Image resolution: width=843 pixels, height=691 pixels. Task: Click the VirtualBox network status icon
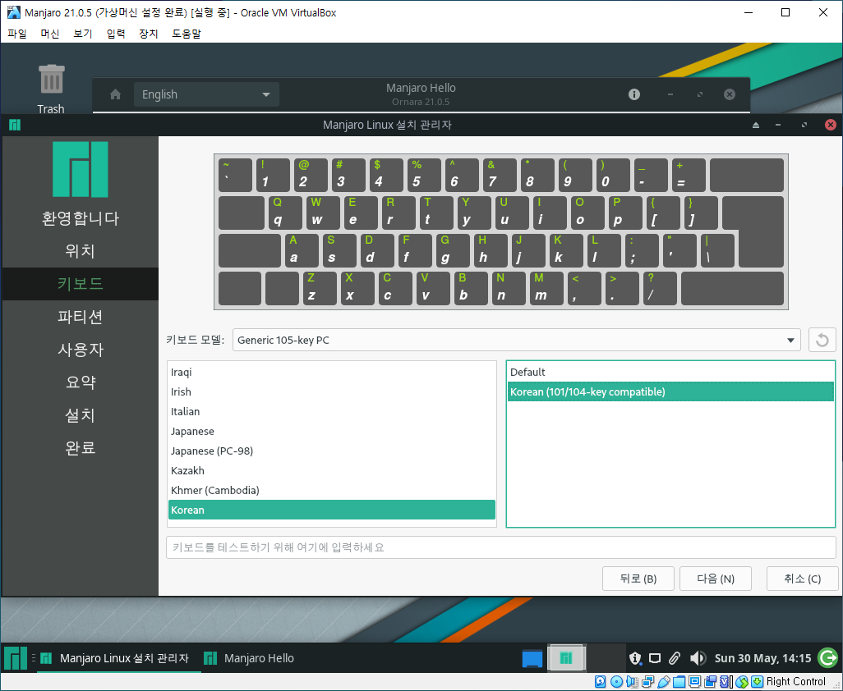pyautogui.click(x=647, y=682)
